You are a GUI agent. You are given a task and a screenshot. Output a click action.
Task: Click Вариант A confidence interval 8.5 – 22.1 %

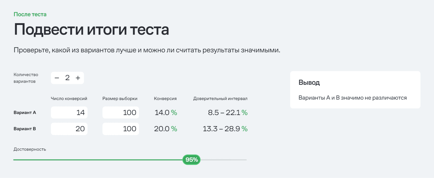point(227,113)
